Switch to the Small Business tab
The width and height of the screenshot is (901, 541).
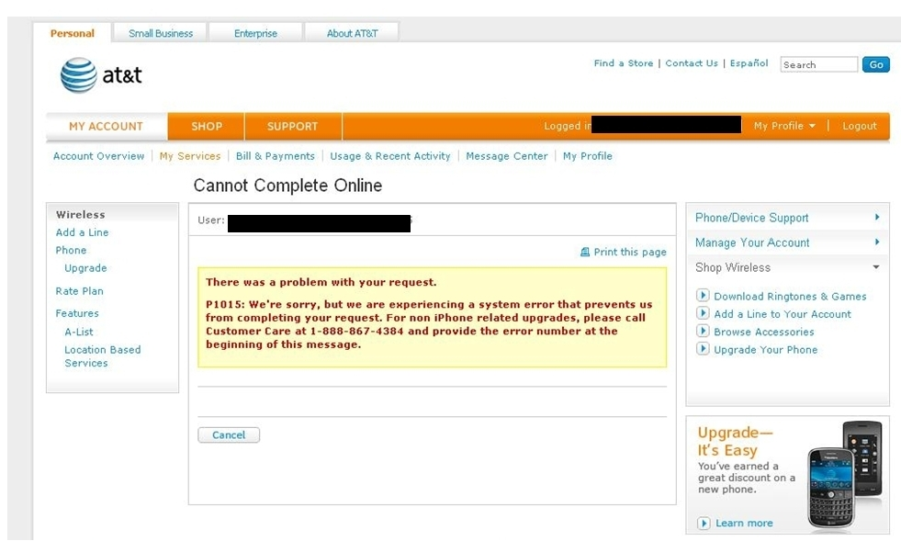click(161, 33)
